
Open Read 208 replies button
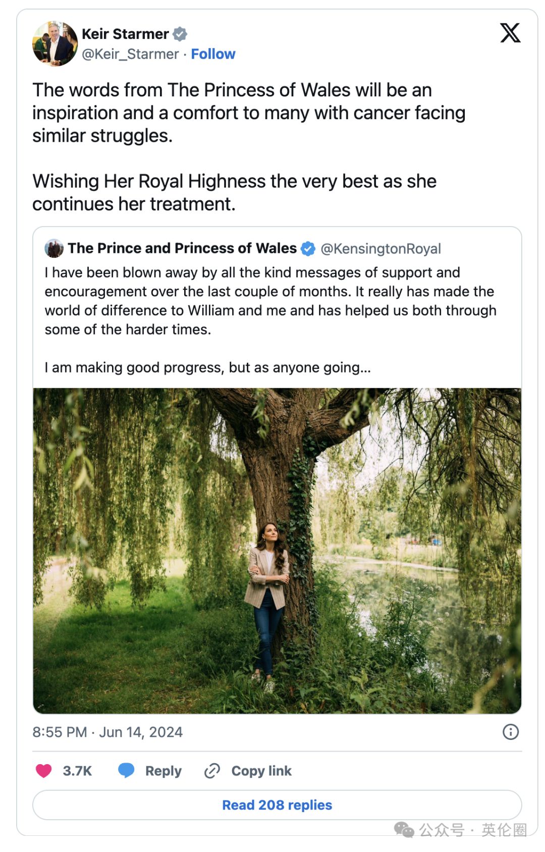[x=277, y=805]
